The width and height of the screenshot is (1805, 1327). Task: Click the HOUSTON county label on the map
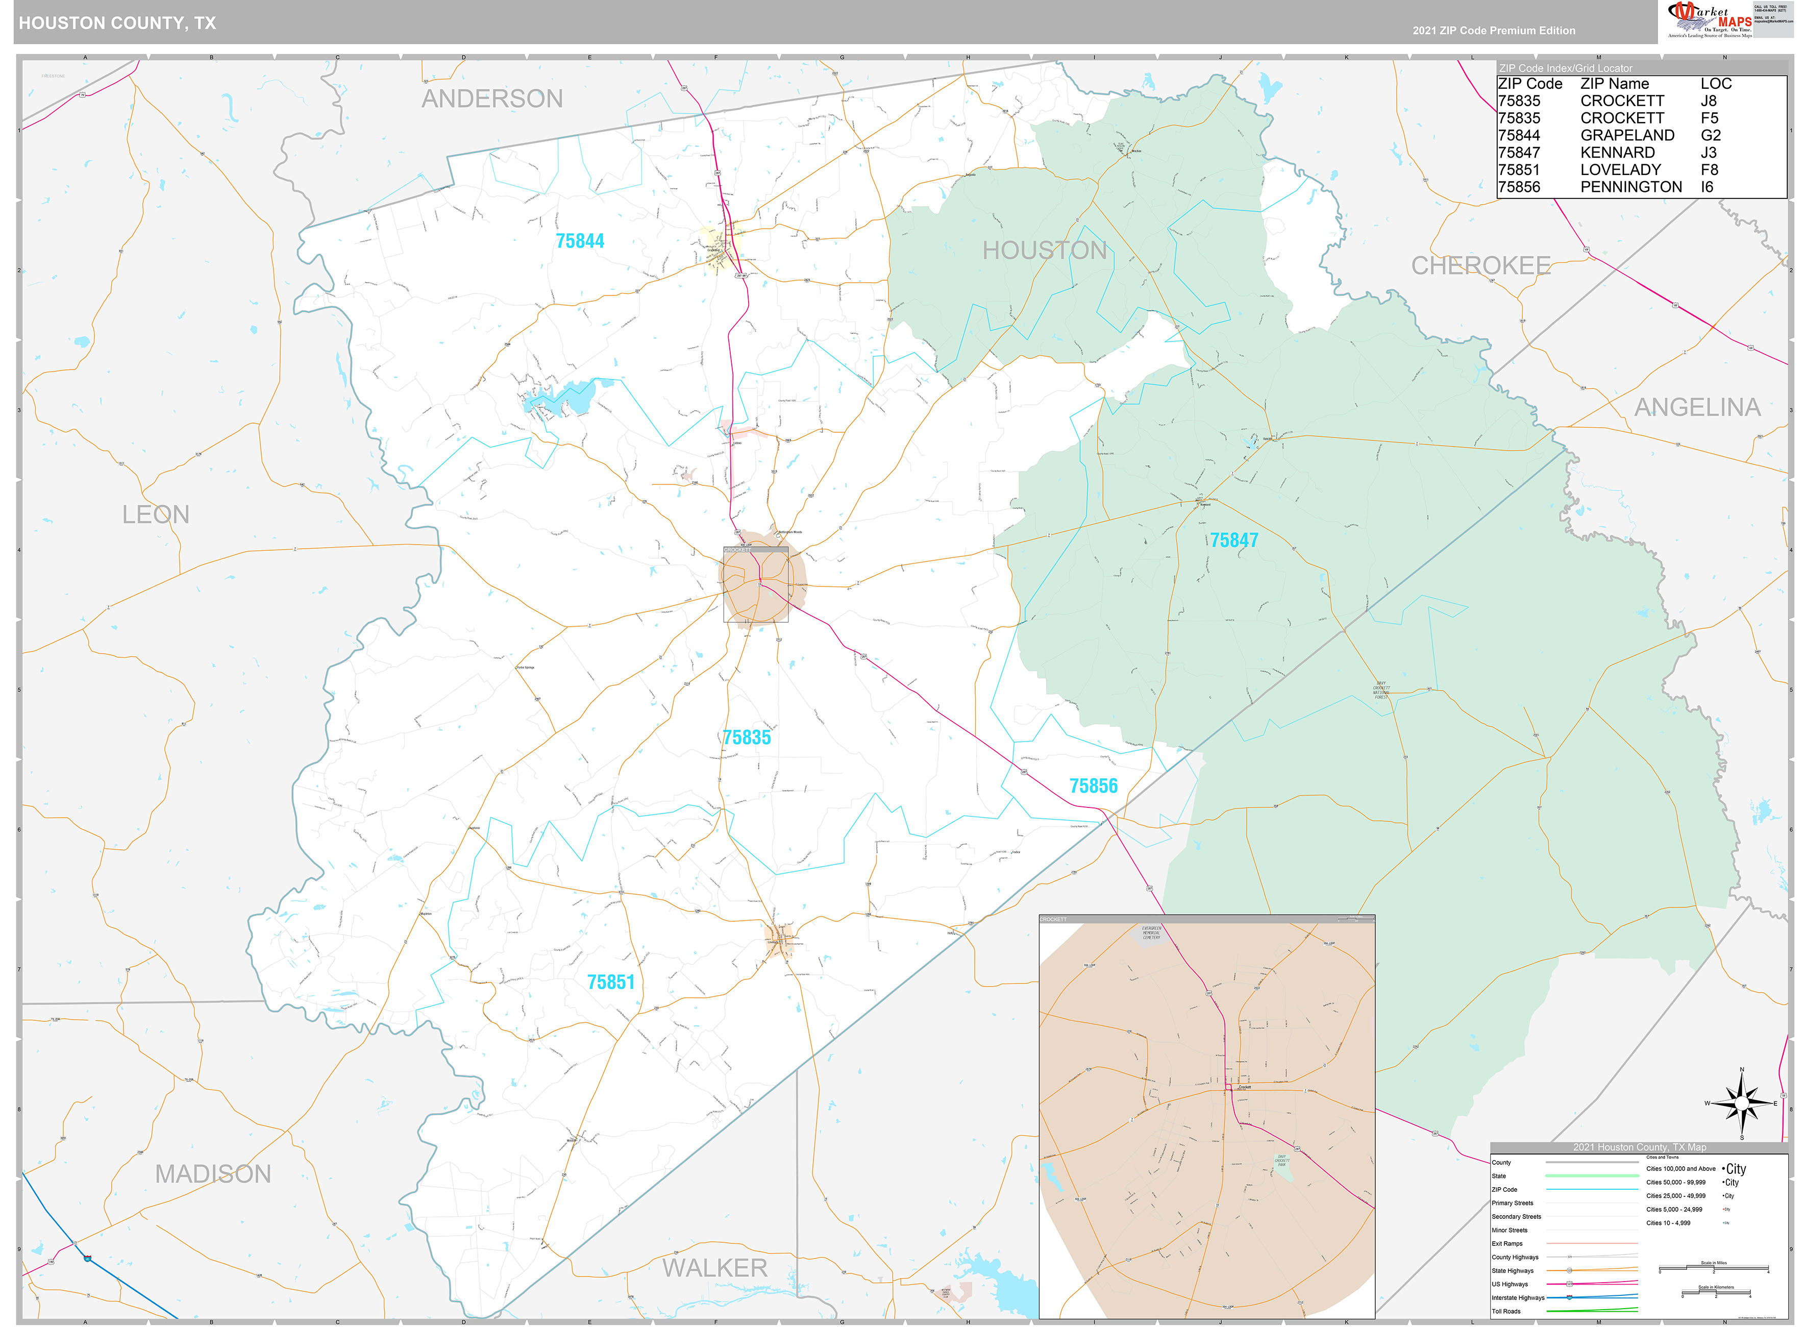point(1045,251)
